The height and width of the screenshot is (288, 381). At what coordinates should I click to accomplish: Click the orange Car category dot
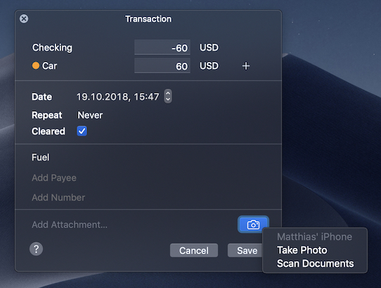click(36, 65)
